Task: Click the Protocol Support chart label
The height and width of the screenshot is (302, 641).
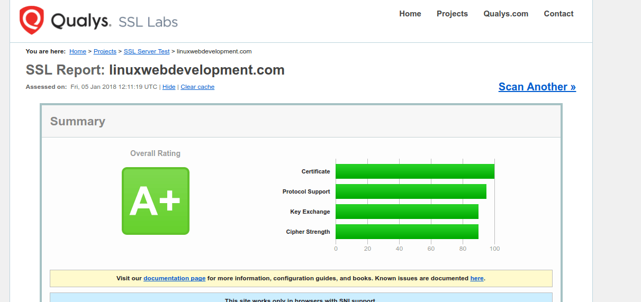Action: click(x=306, y=191)
